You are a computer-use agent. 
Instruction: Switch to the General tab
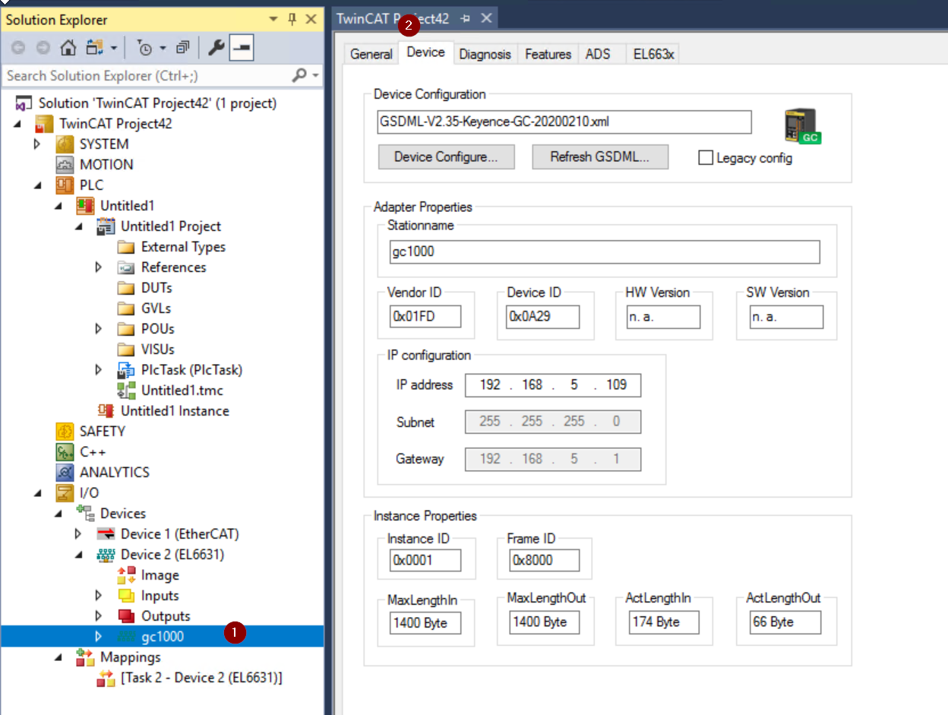tap(371, 54)
